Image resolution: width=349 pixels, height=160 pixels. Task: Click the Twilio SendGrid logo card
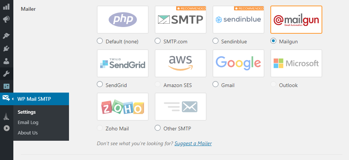[x=123, y=63]
